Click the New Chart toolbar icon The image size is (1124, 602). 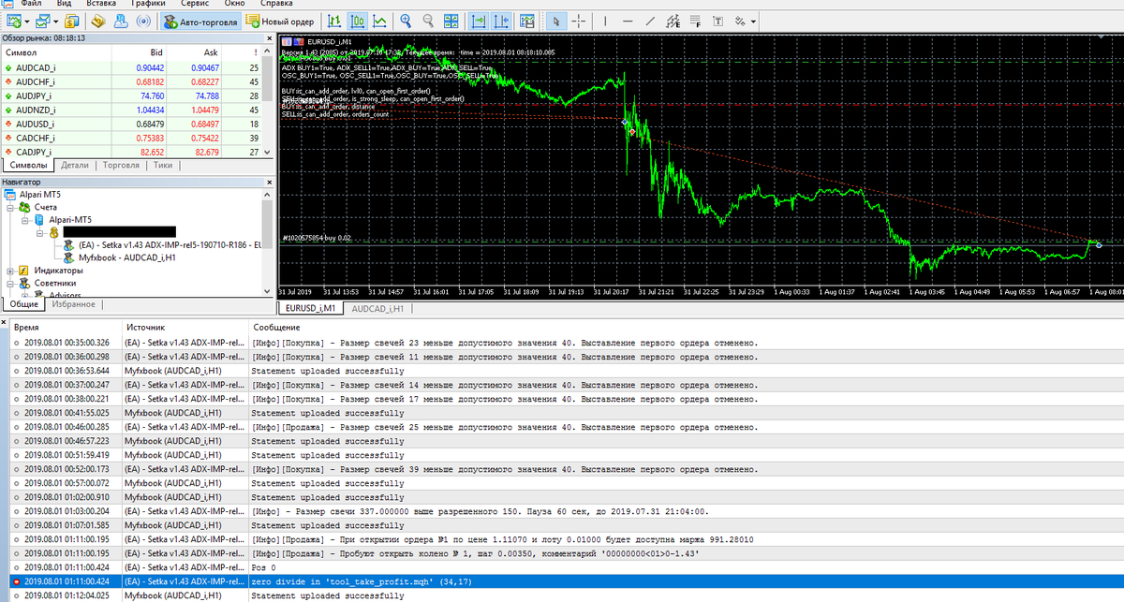pos(14,21)
